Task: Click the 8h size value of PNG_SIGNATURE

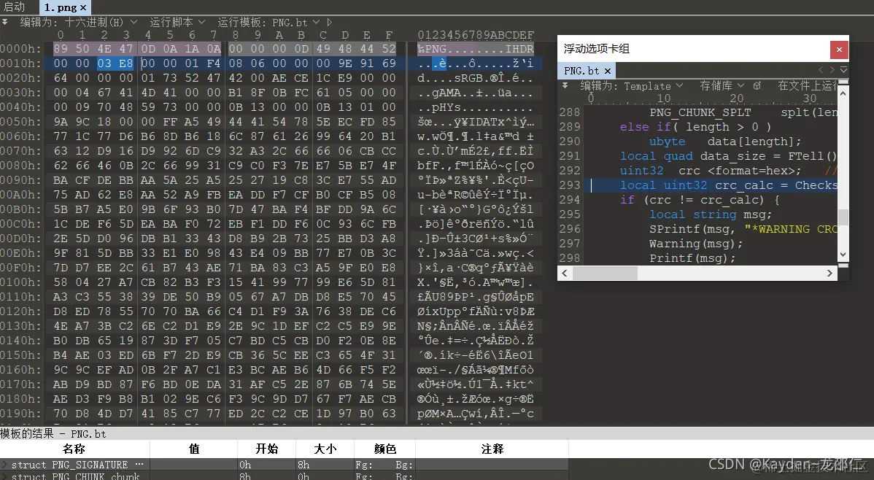Action: coord(303,465)
